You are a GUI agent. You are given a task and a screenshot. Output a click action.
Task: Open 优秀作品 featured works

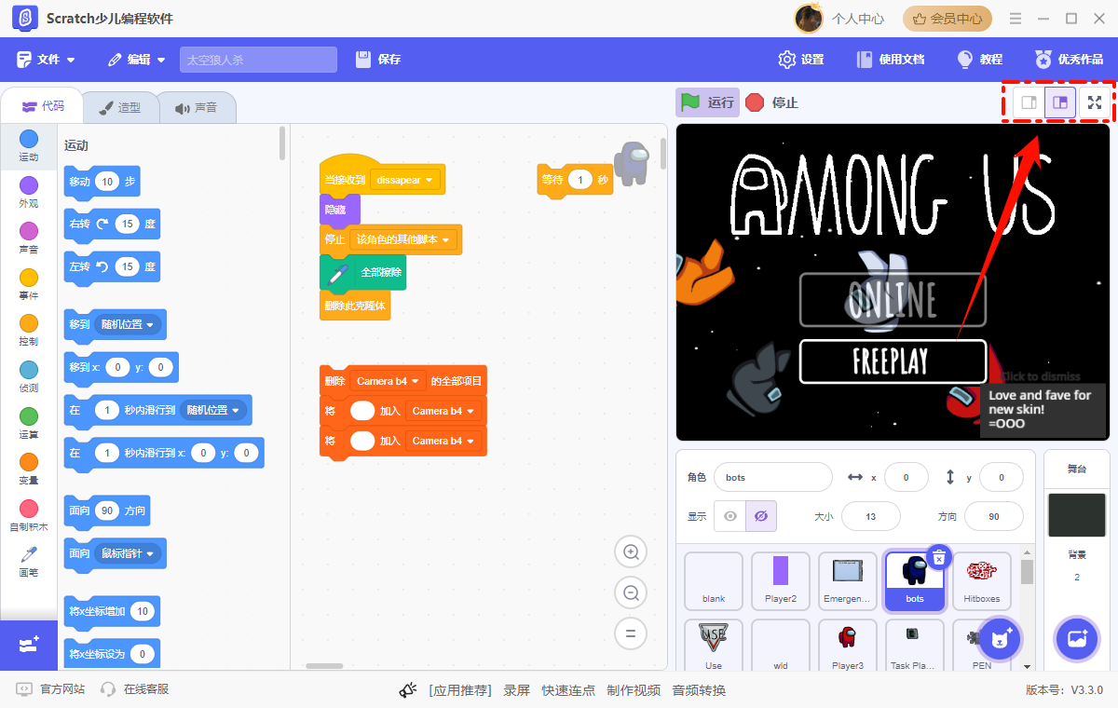tap(1069, 60)
